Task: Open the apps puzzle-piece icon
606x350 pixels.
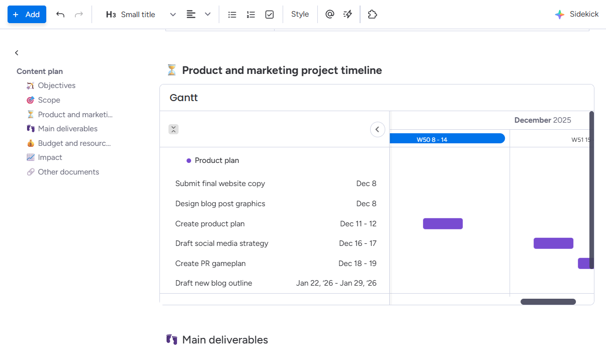Action: (x=372, y=14)
